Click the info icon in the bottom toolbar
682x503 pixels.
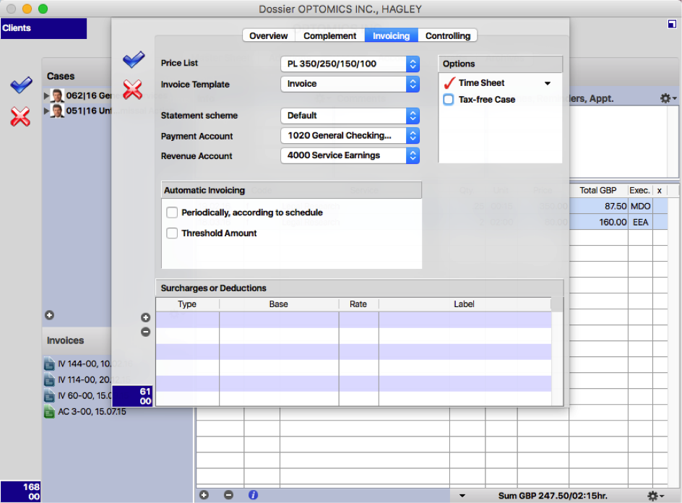[x=253, y=494]
